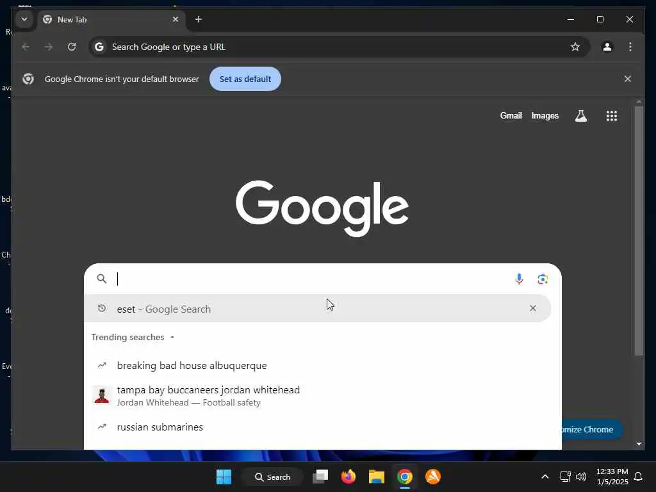Open the tab search dropdown arrow

coord(24,19)
